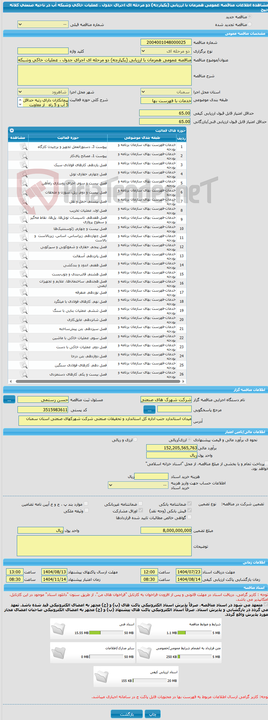Click the کلید واژه input field
This screenshot has height=720, width=268.
(43, 51)
